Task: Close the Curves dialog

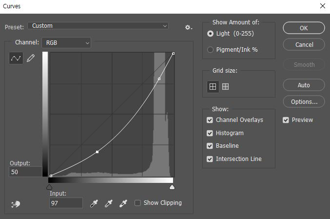Action: click(x=323, y=6)
